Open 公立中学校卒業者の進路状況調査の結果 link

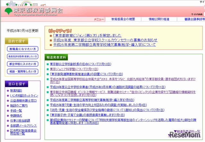coord(108,87)
